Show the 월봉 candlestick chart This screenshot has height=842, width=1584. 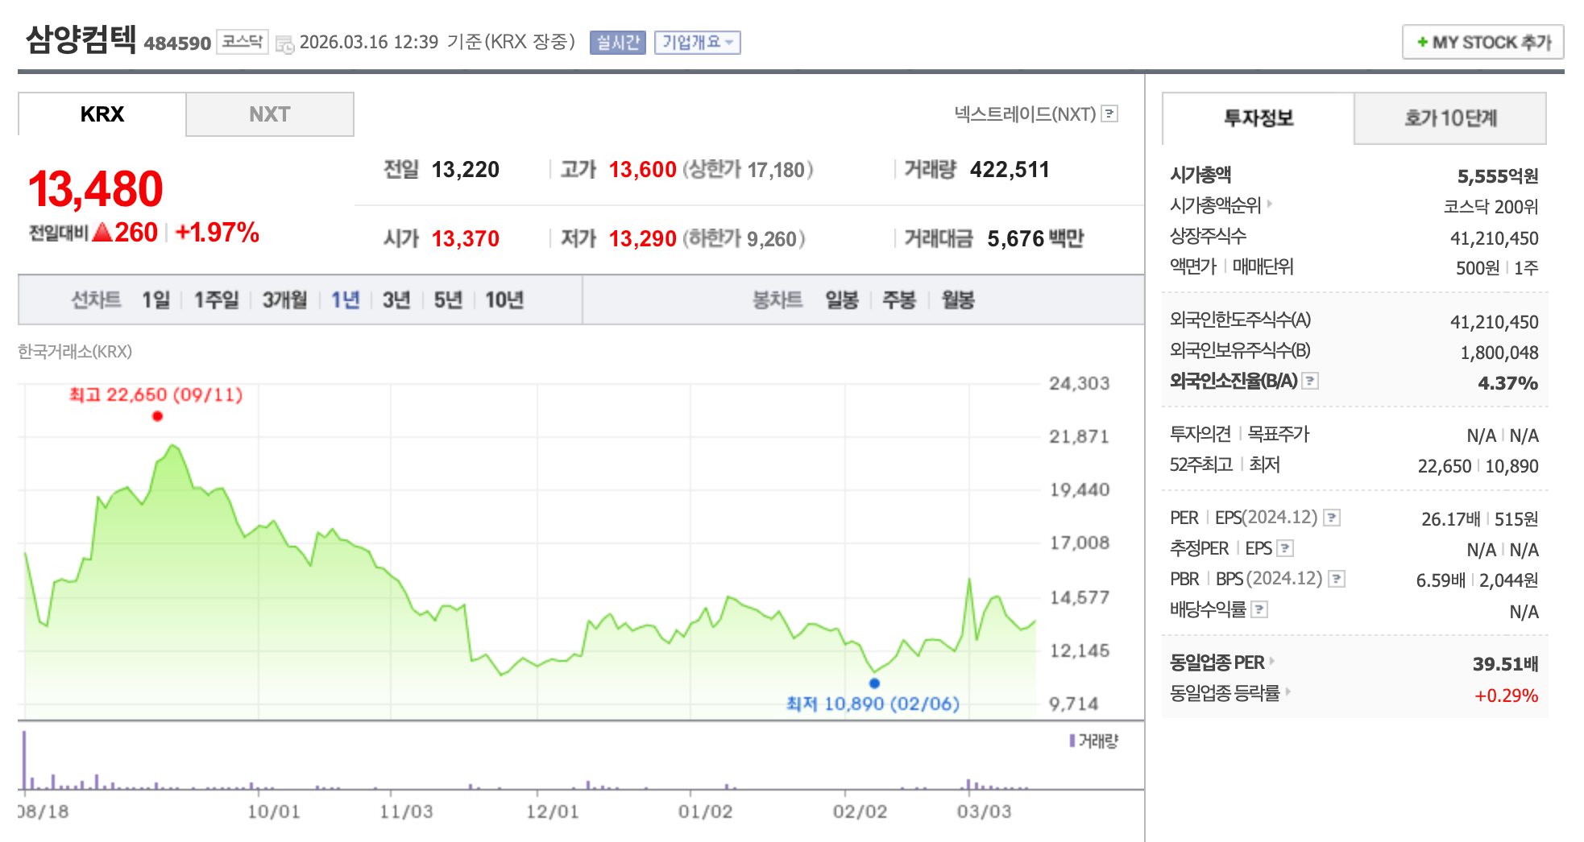(x=958, y=300)
